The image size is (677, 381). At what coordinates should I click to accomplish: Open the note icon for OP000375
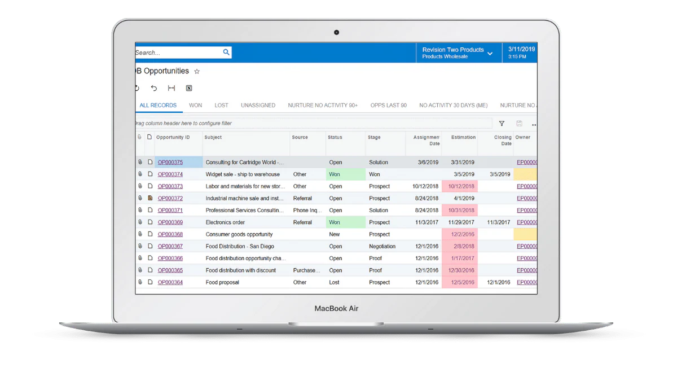tap(150, 162)
